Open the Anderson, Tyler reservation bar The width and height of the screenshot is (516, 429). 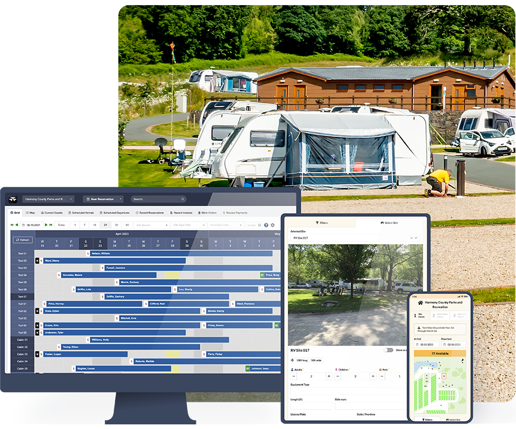point(115,332)
